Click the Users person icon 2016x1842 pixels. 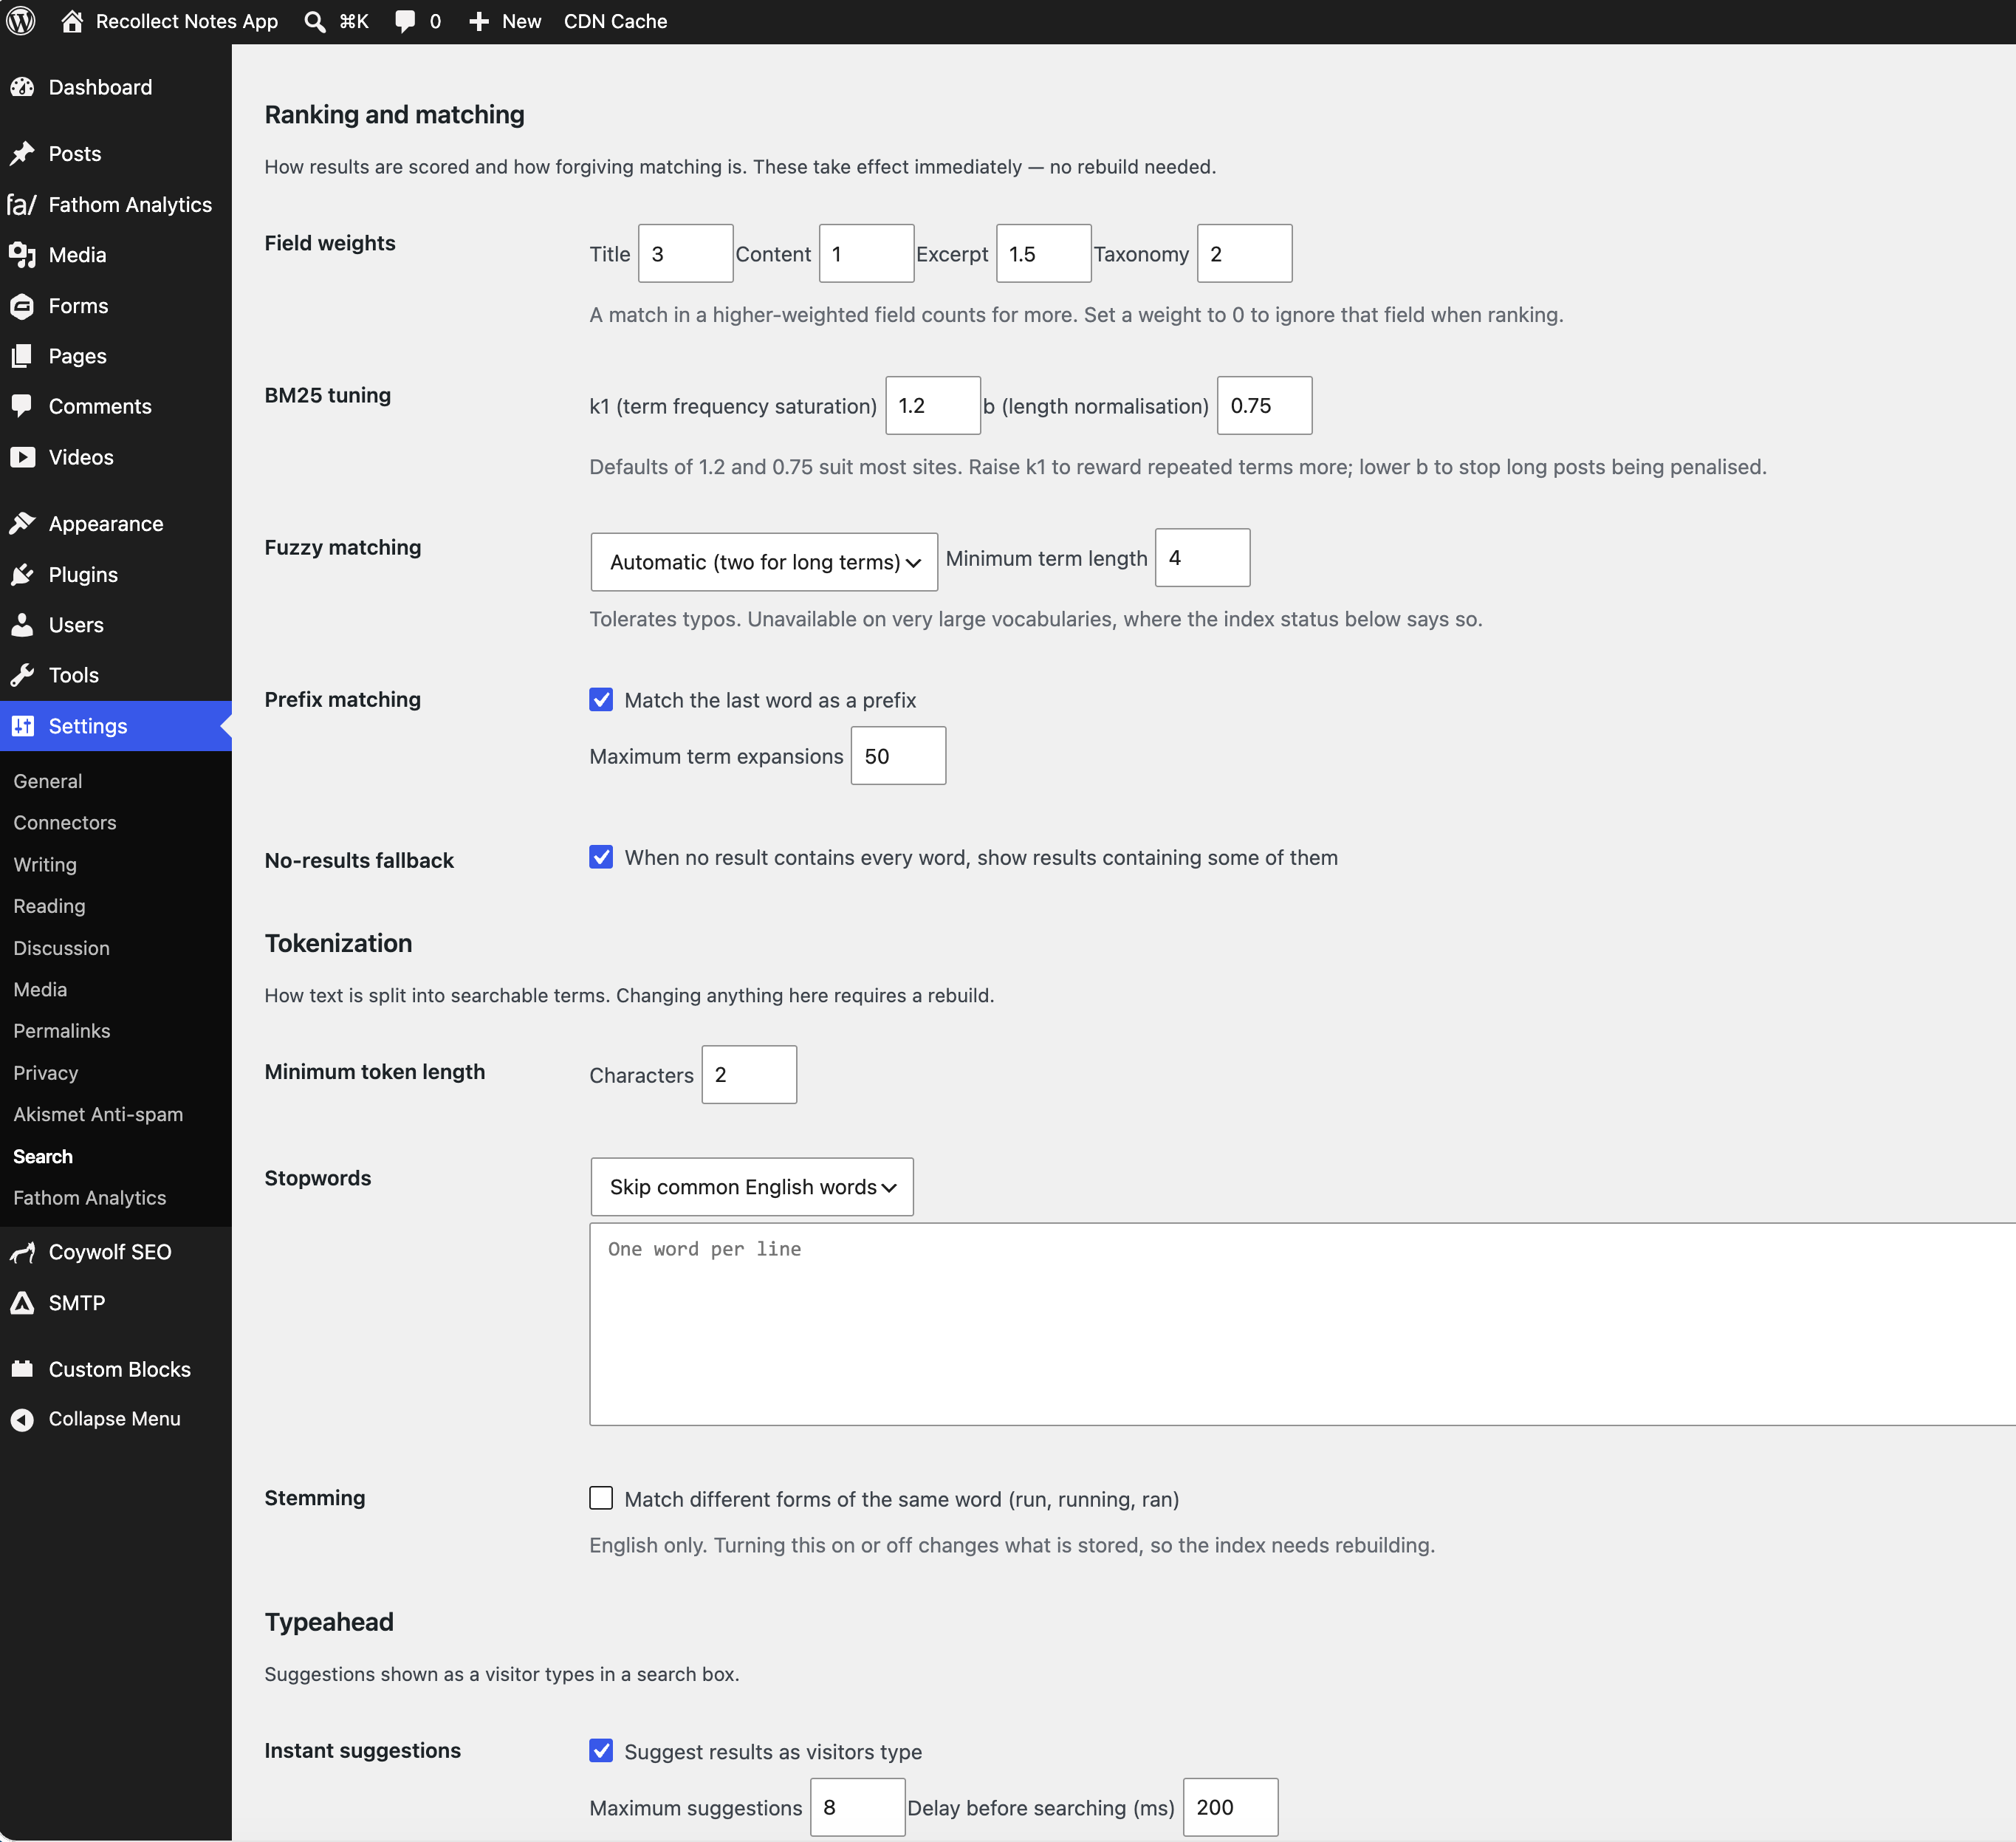tap(22, 625)
